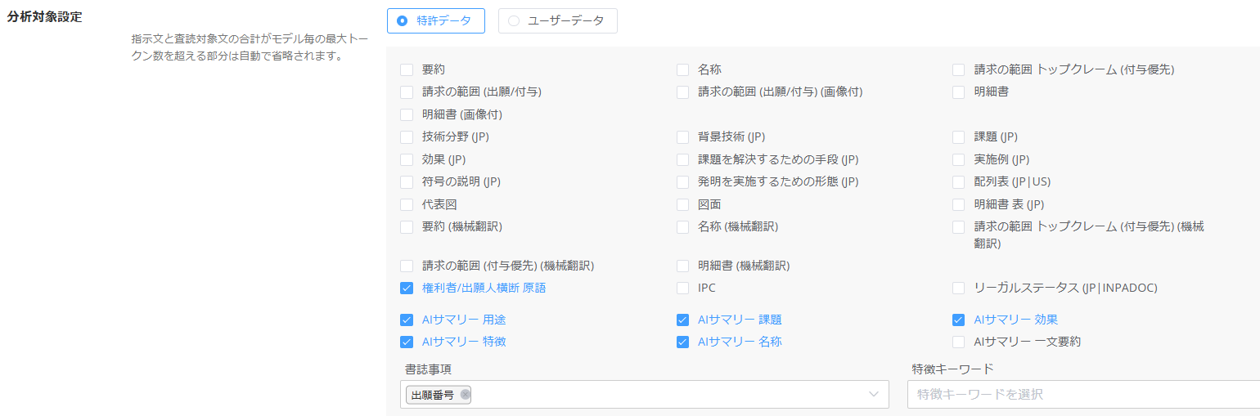Check the 代表図 checkbox

coord(407,204)
